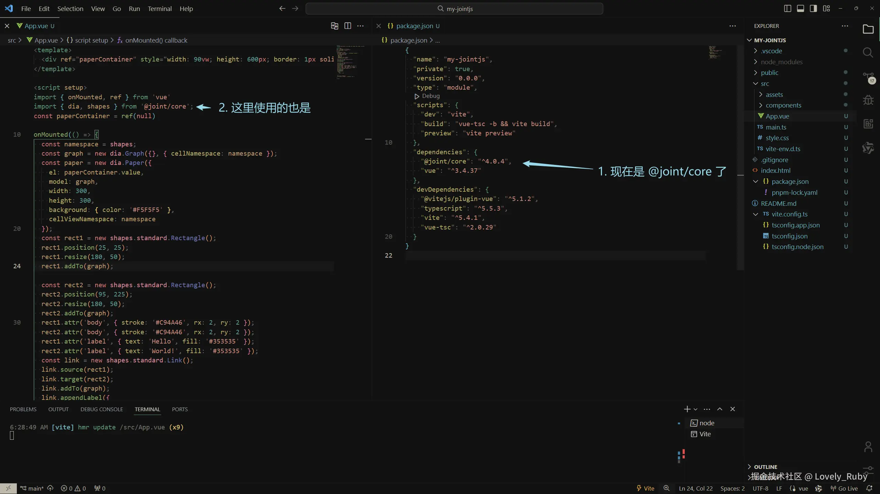This screenshot has width=880, height=494.
Task: Open the Search view in activity bar
Action: coord(868,53)
